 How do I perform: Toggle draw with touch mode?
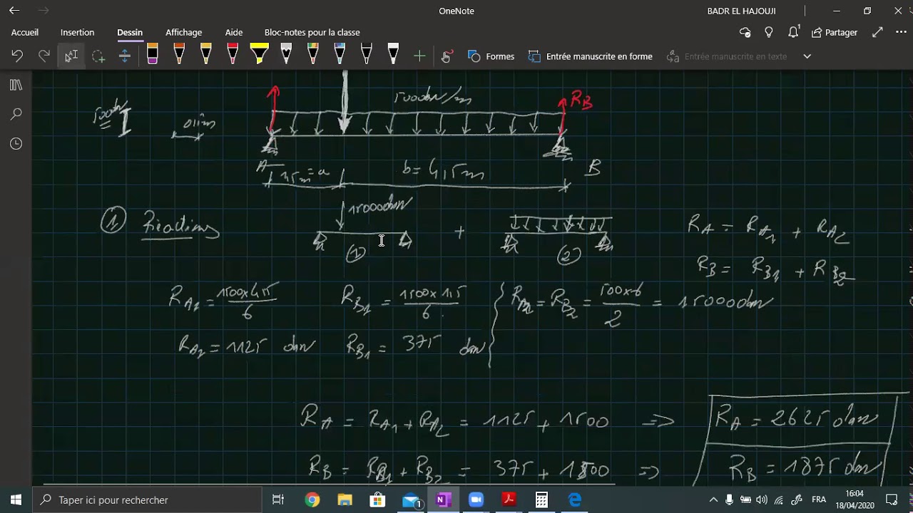pos(447,56)
